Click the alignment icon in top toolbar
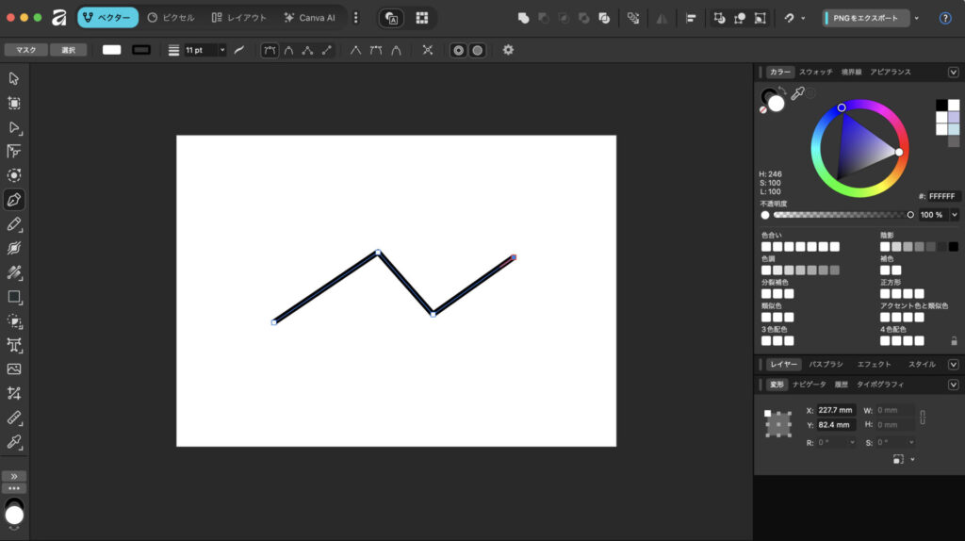The width and height of the screenshot is (965, 541). (x=691, y=18)
